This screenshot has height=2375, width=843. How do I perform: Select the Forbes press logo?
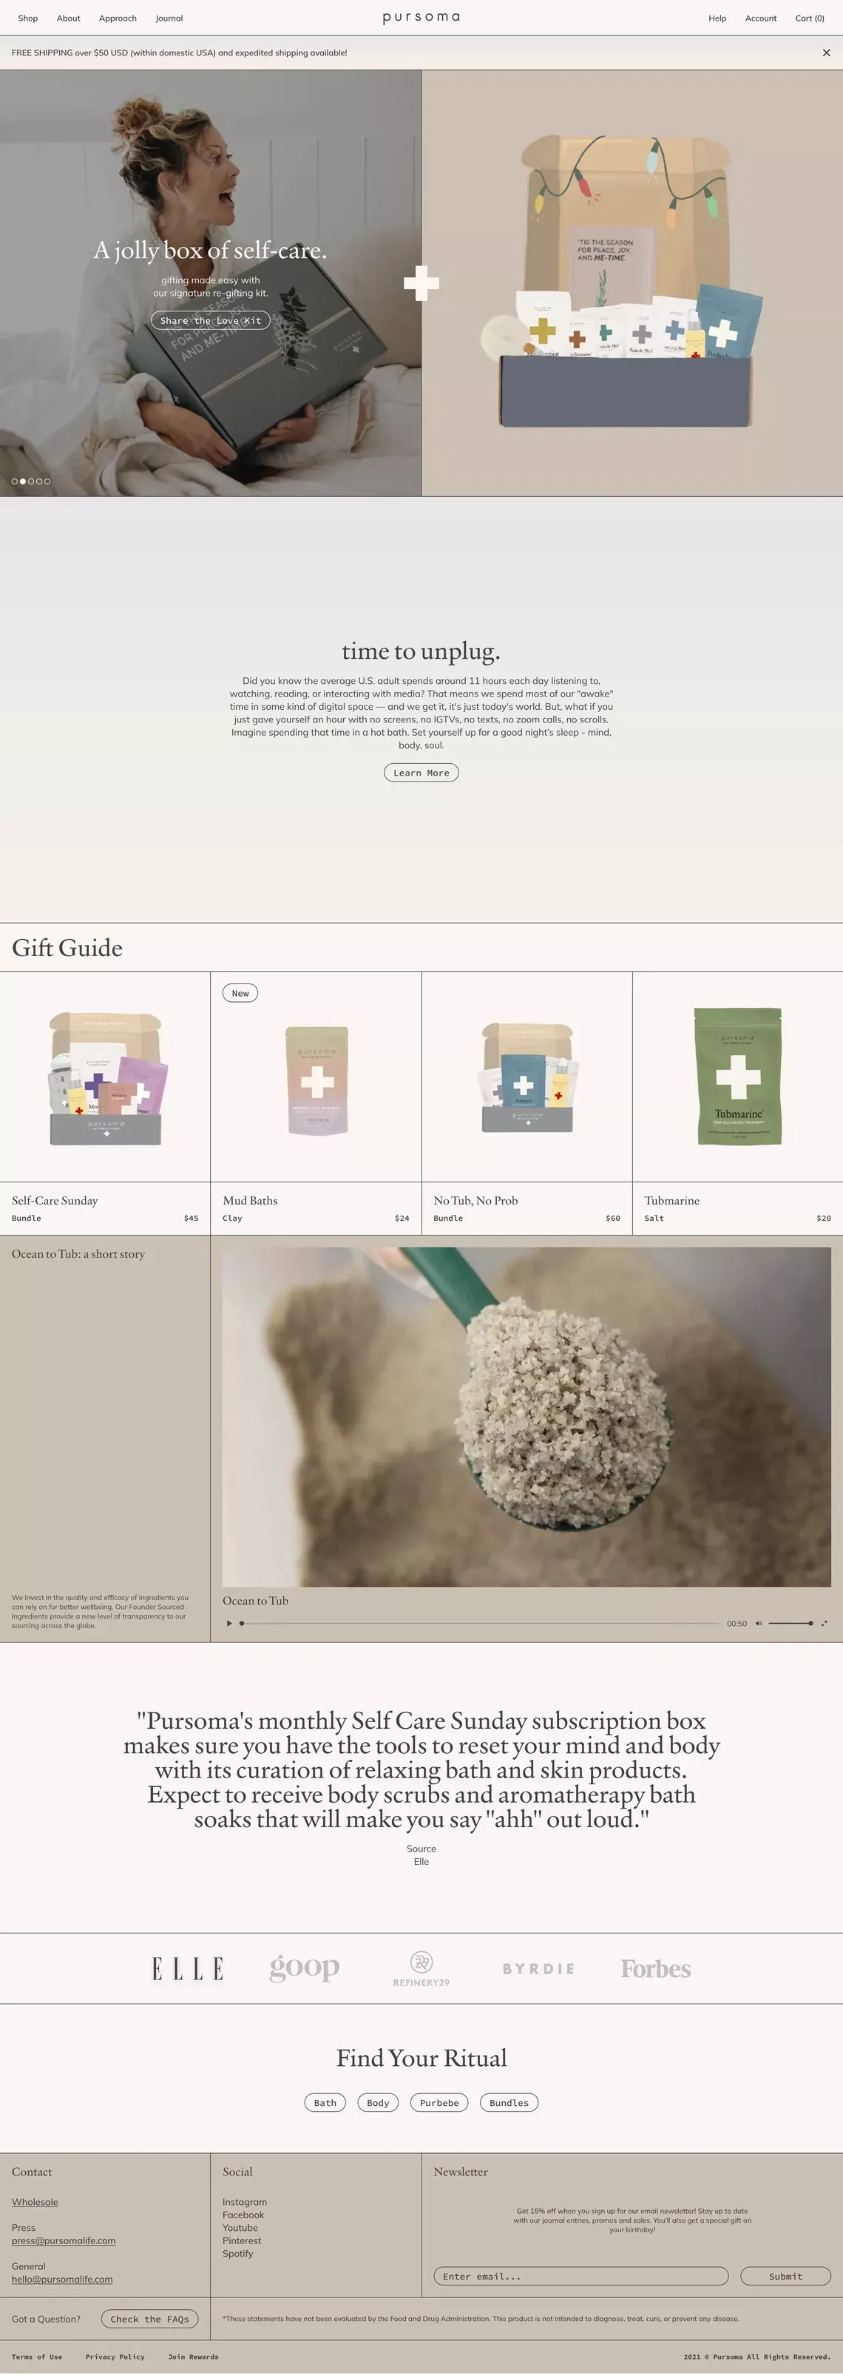pos(656,1969)
